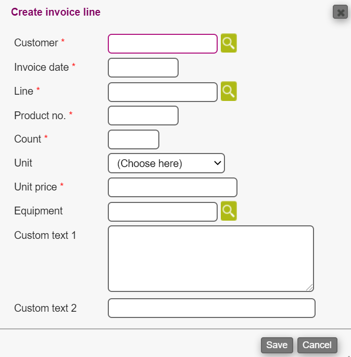Click inside the Unit price field
Screen dimensions: 351x357
coord(172,187)
